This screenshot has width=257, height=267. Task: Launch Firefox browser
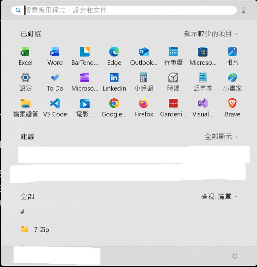[x=144, y=108]
